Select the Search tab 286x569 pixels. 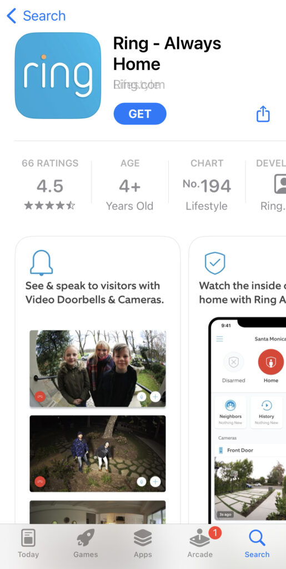[x=257, y=543]
